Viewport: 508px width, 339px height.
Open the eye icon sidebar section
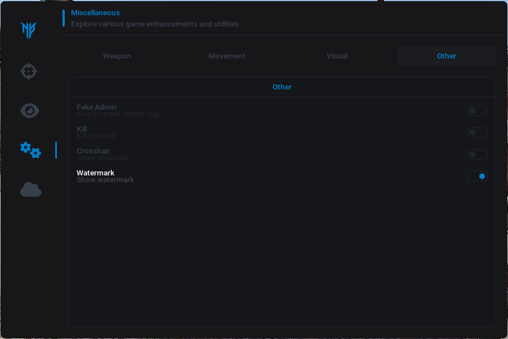(x=30, y=111)
